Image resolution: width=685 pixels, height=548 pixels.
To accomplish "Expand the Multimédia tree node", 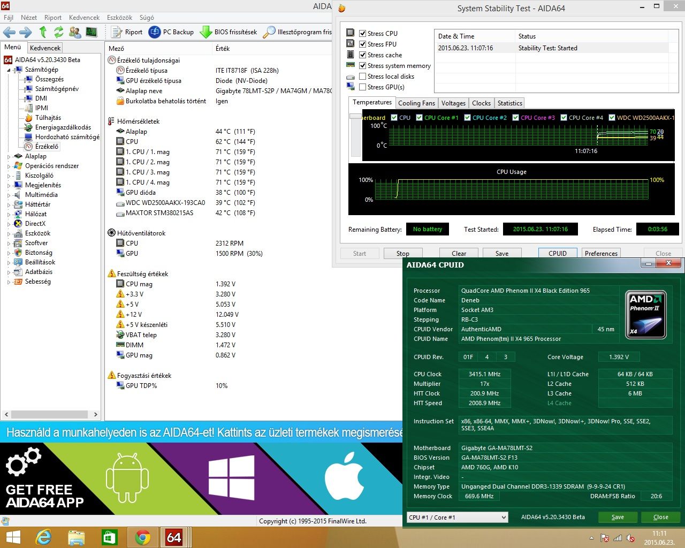I will tap(9, 195).
